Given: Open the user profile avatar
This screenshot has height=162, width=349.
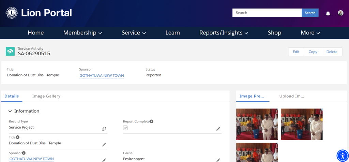Looking at the screenshot, I should [x=340, y=13].
